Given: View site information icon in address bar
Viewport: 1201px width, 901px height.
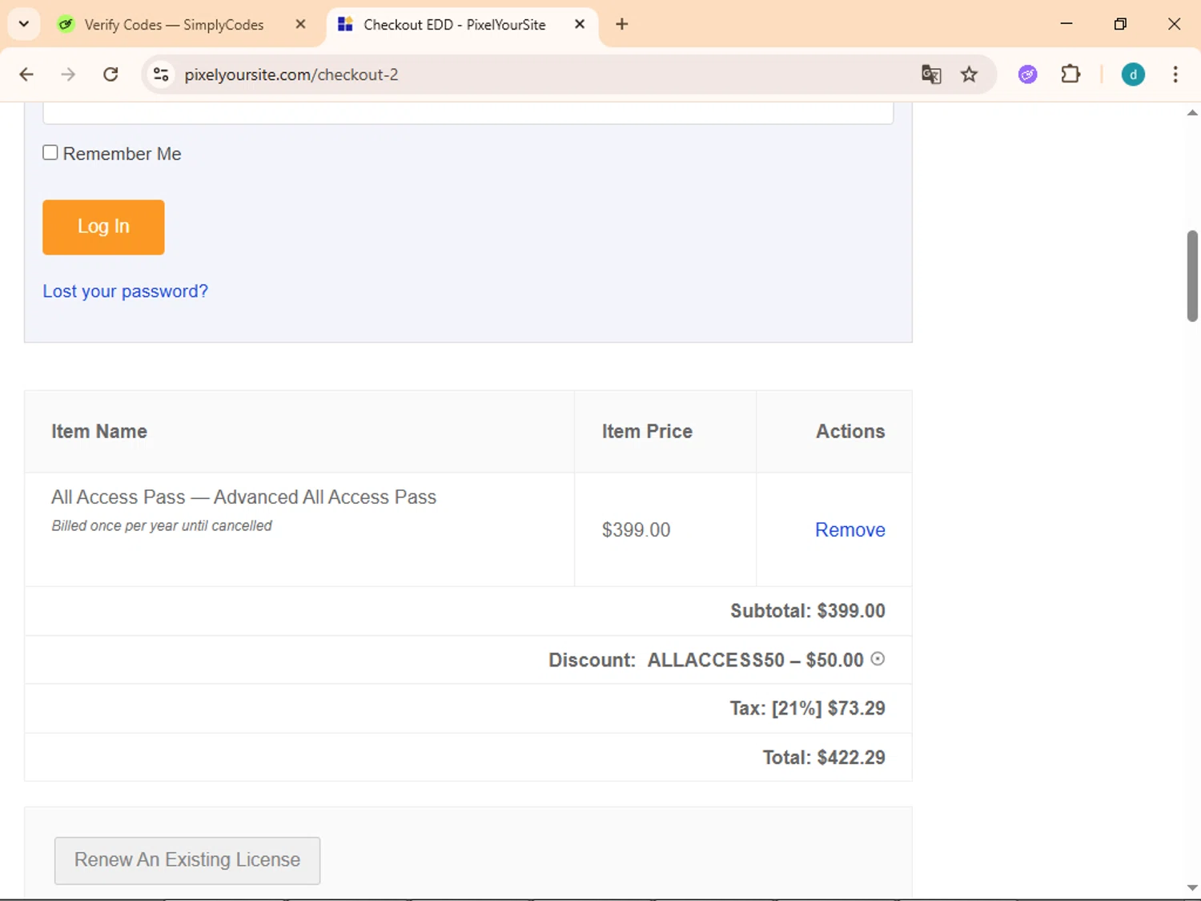Looking at the screenshot, I should 161,74.
